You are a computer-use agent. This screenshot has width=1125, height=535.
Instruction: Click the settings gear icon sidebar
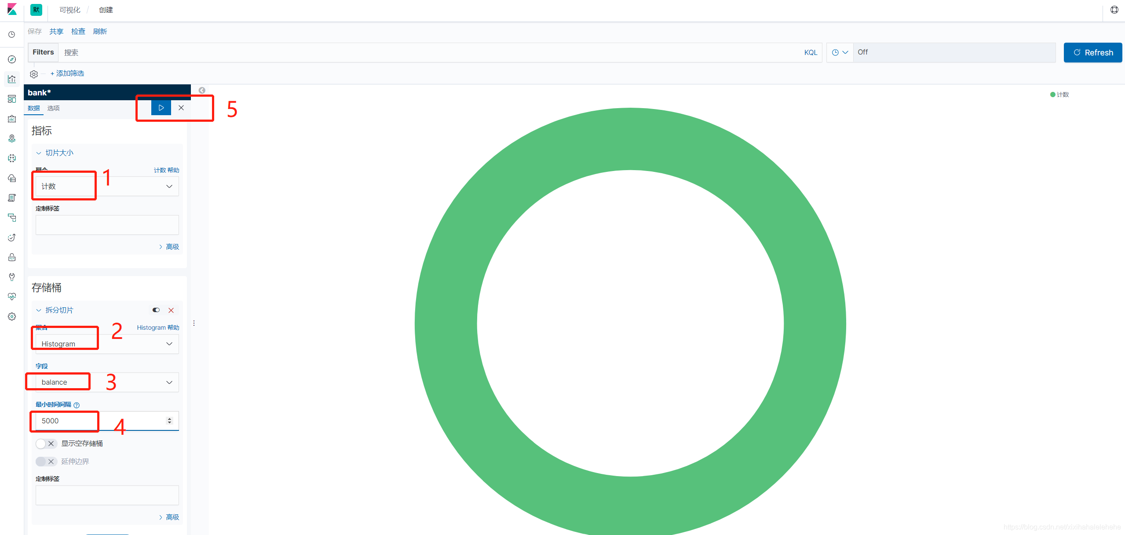click(11, 316)
